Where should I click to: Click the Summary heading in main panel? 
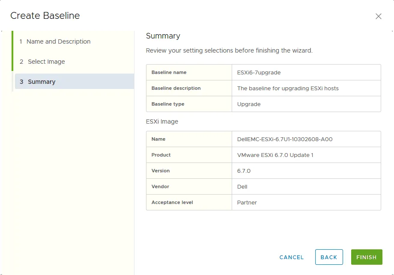pos(163,36)
